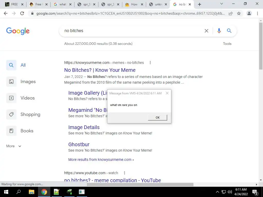Open search Tools
The width and height of the screenshot is (263, 197).
click(x=227, y=44)
